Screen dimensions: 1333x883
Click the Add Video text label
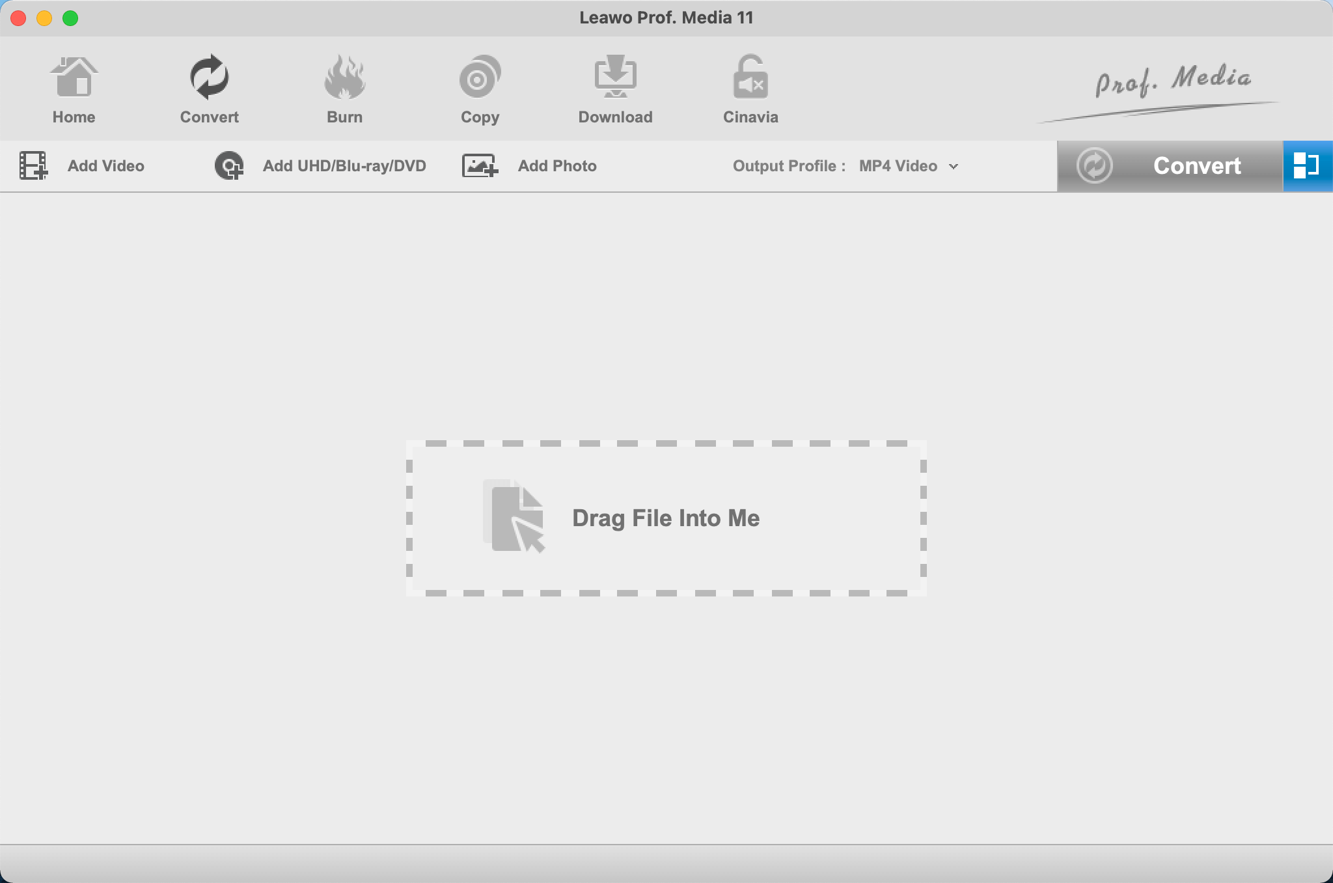coord(105,165)
